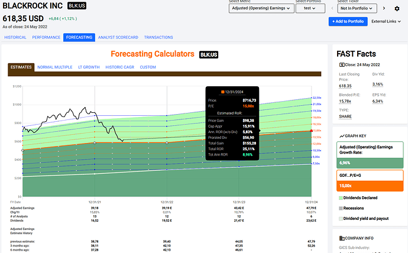Viewport: 408px width, 253px height.
Task: Click the 23,62 E dividends value
Action: (311, 220)
